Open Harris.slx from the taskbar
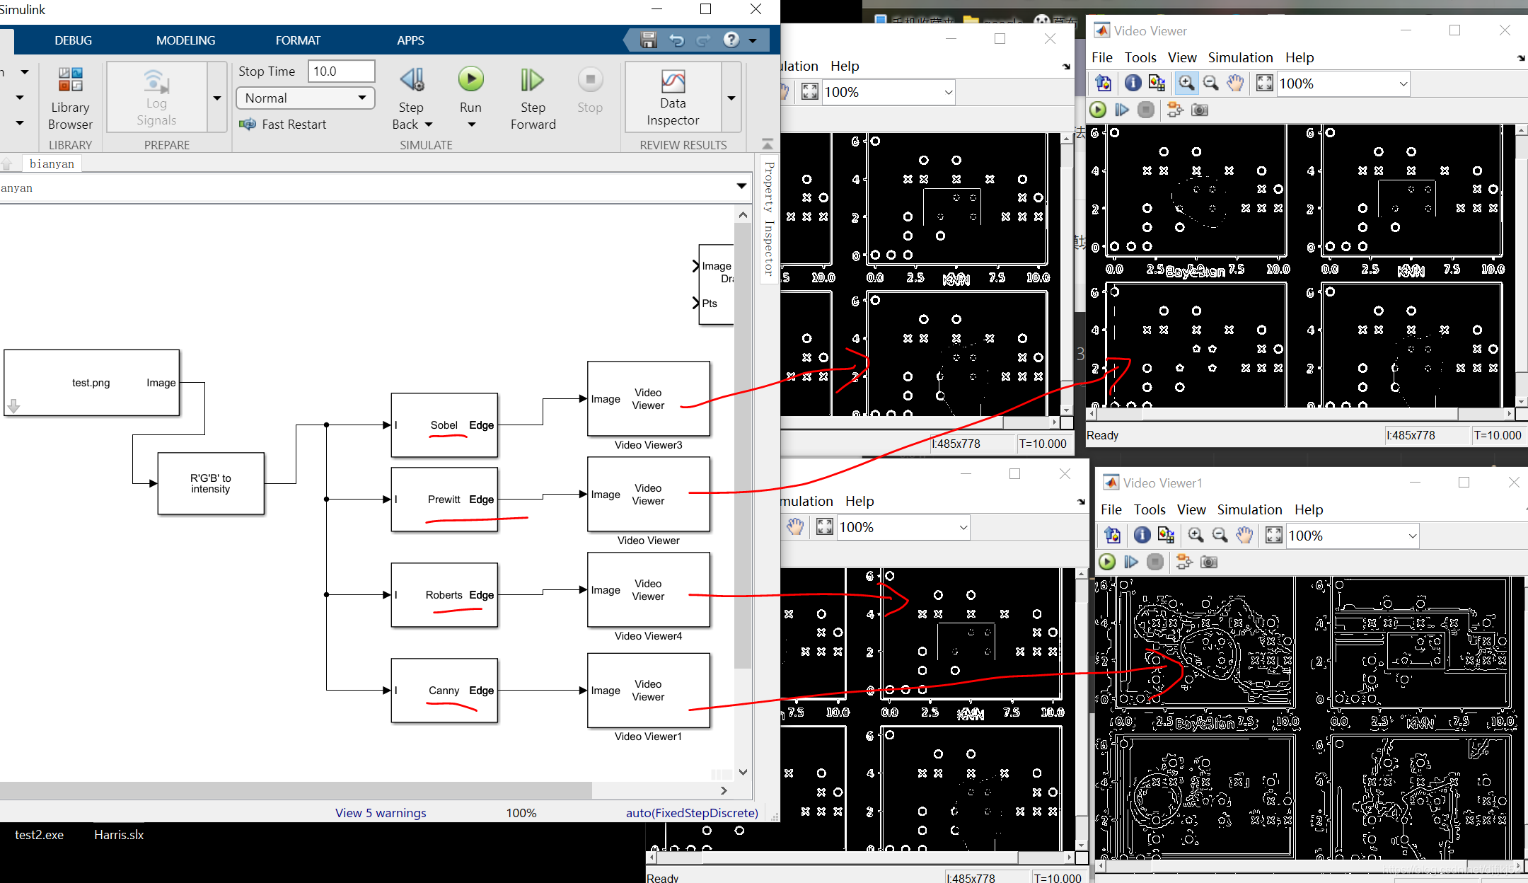1528x883 pixels. 118,835
